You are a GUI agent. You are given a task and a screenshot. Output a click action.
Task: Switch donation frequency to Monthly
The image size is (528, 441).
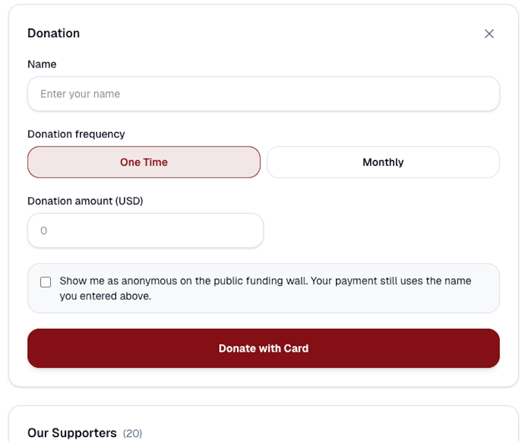(x=383, y=162)
